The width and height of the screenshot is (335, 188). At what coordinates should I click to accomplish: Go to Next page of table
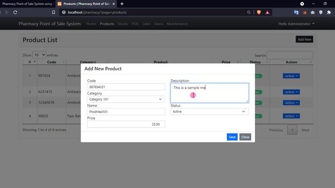tap(305, 130)
